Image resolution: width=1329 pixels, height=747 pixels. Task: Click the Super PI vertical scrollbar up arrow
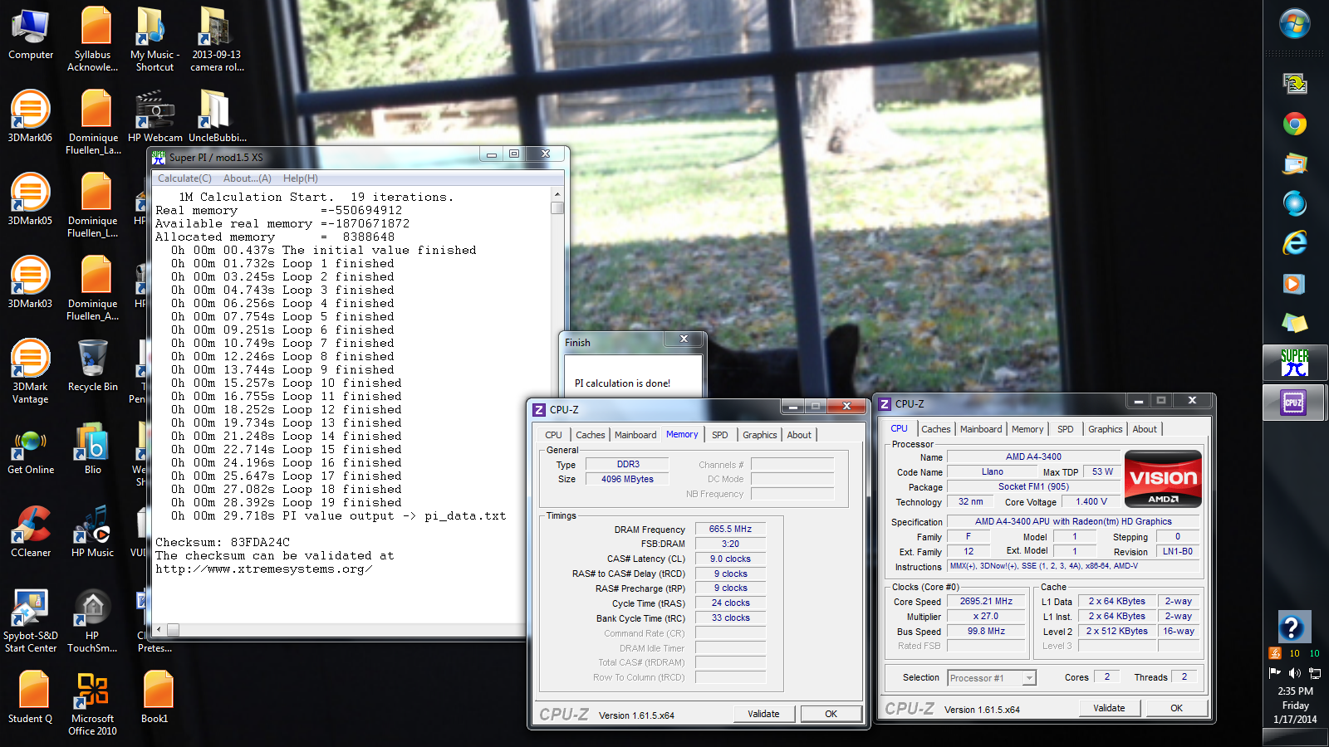point(557,194)
